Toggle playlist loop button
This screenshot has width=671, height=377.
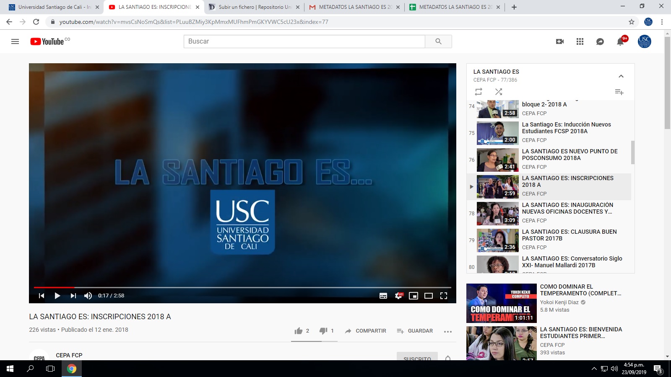point(479,92)
